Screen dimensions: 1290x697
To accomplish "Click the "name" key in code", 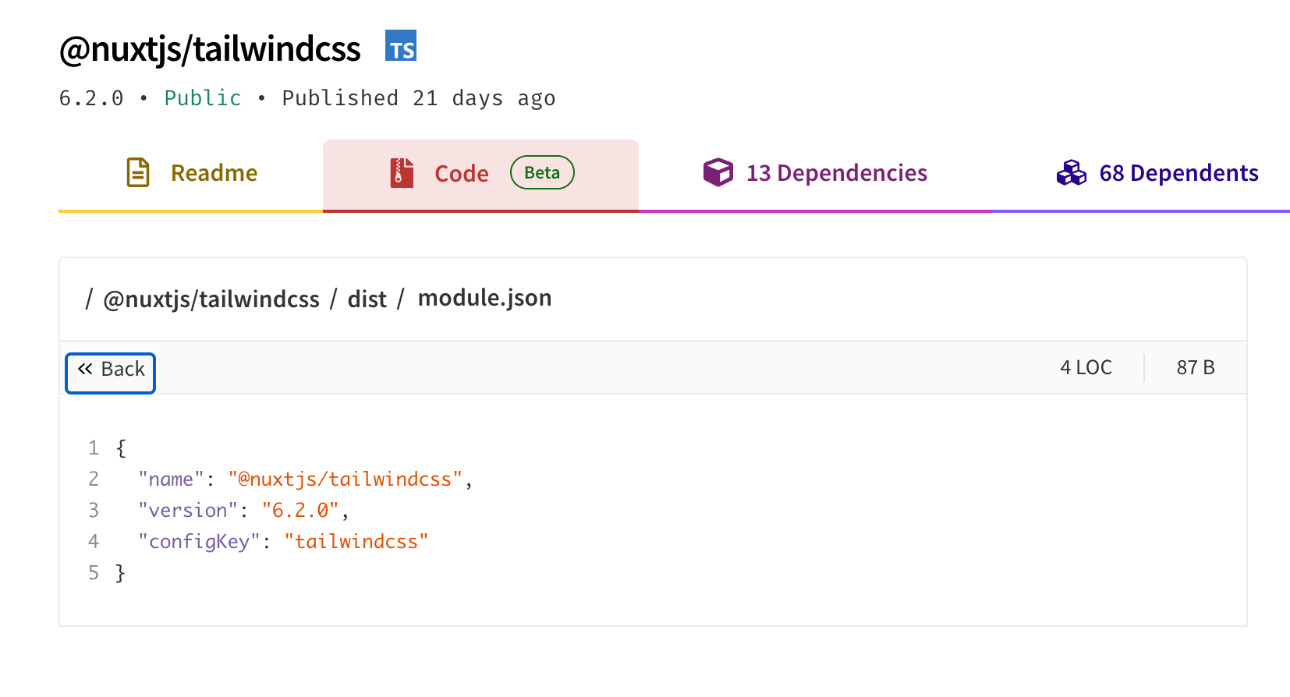I will [x=171, y=479].
